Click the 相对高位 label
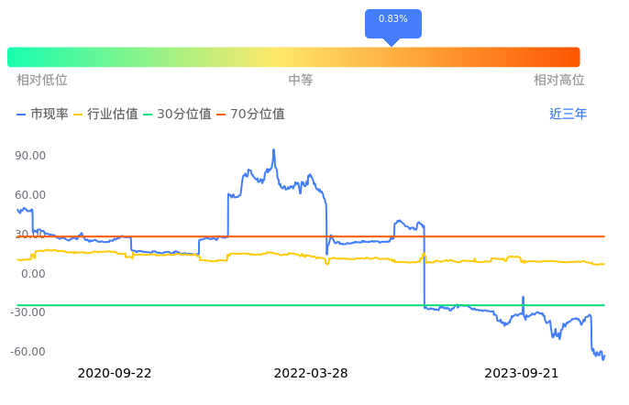Viewport: 629px width, 405px height. pyautogui.click(x=559, y=81)
